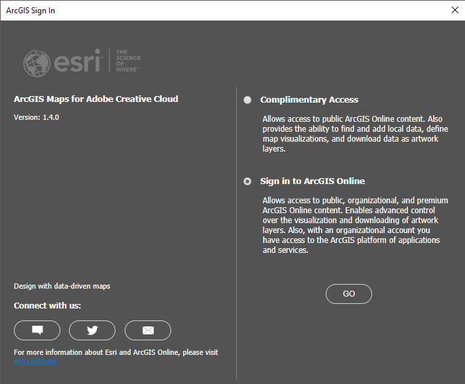Viewport: 465px width, 384px height.
Task: Click the "For more information about Esri" text
Action: [116, 352]
